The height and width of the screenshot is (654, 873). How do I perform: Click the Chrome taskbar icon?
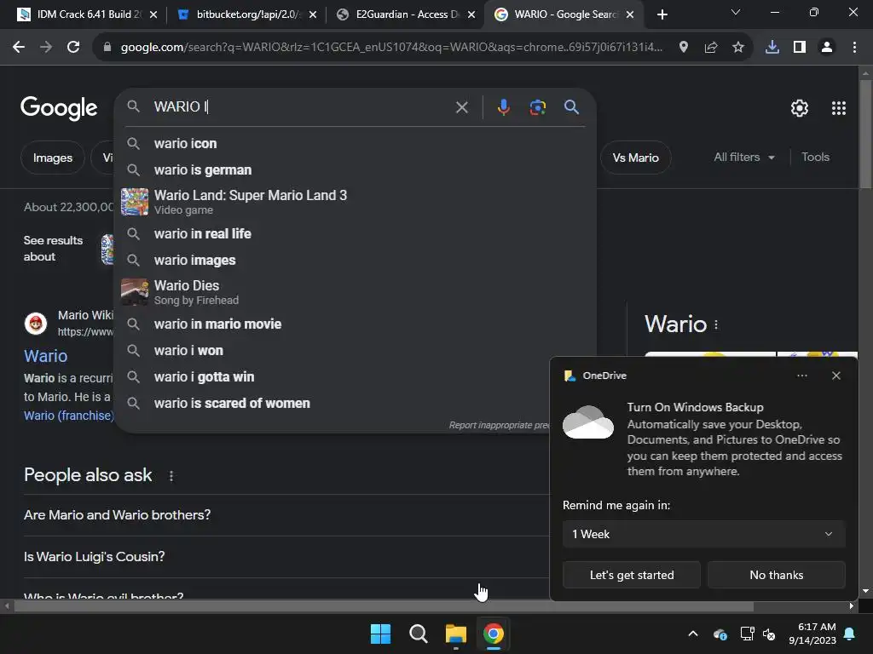click(494, 634)
